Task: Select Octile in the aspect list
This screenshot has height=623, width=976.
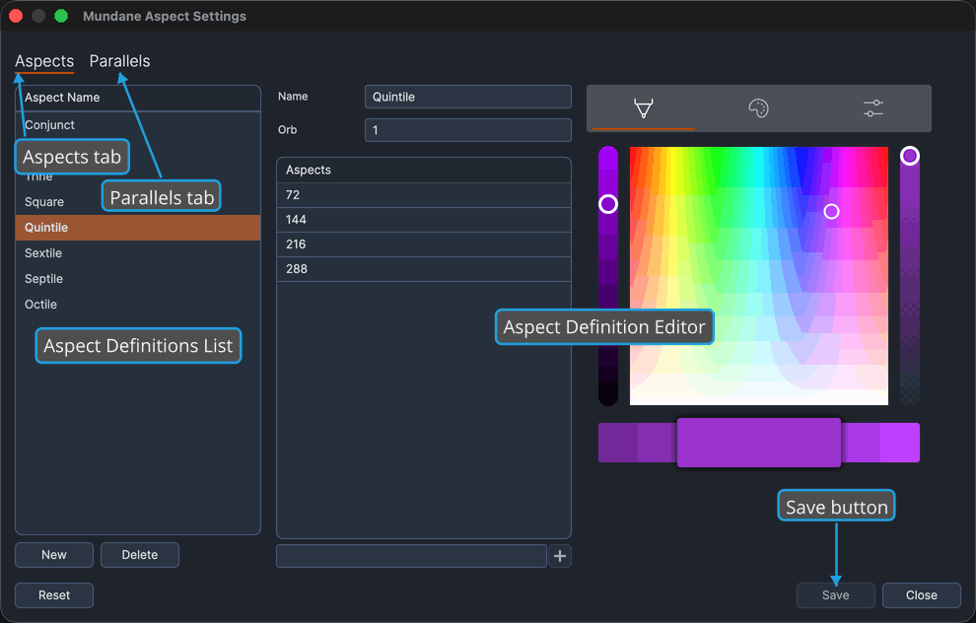Action: [138, 304]
